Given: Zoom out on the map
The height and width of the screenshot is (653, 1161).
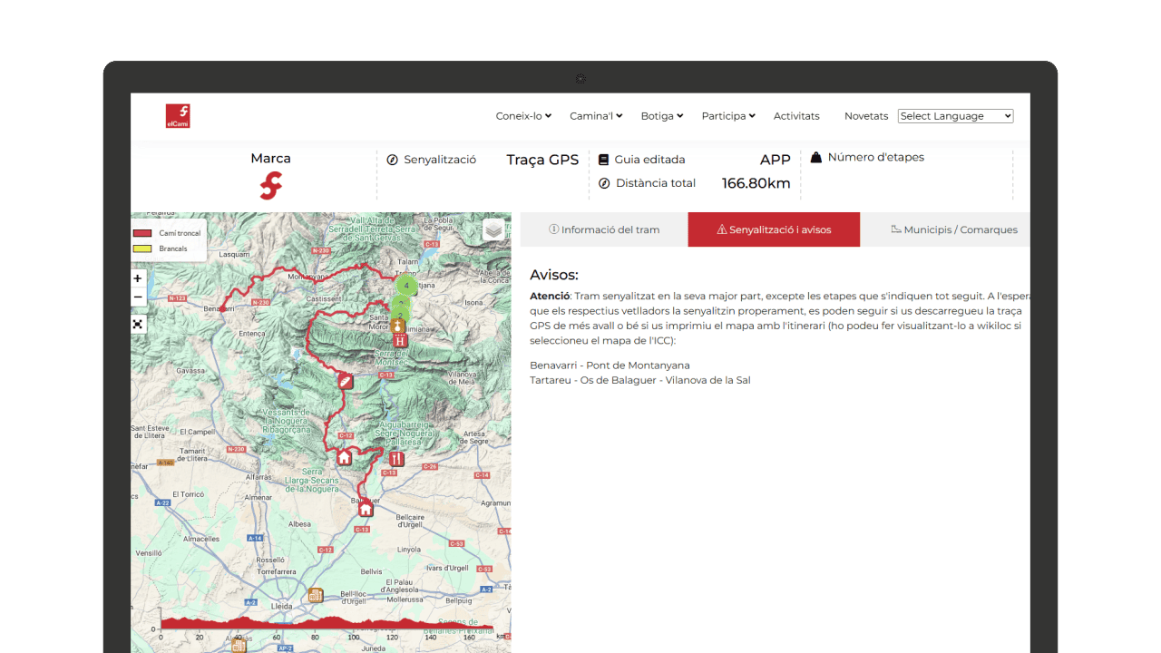Looking at the screenshot, I should tap(138, 297).
